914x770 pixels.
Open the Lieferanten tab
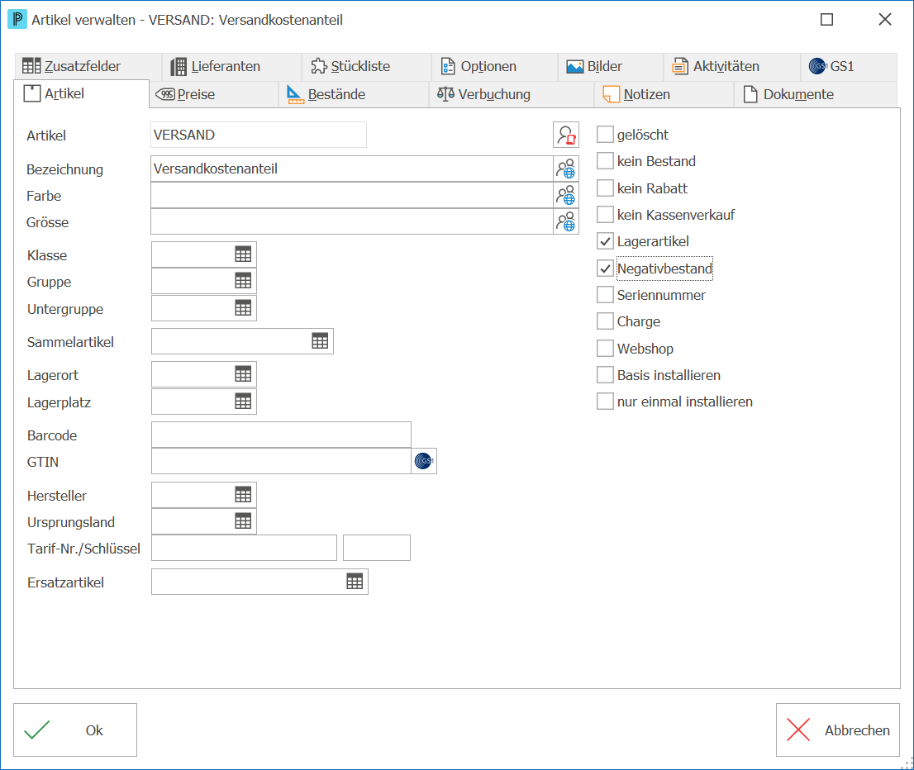point(232,66)
